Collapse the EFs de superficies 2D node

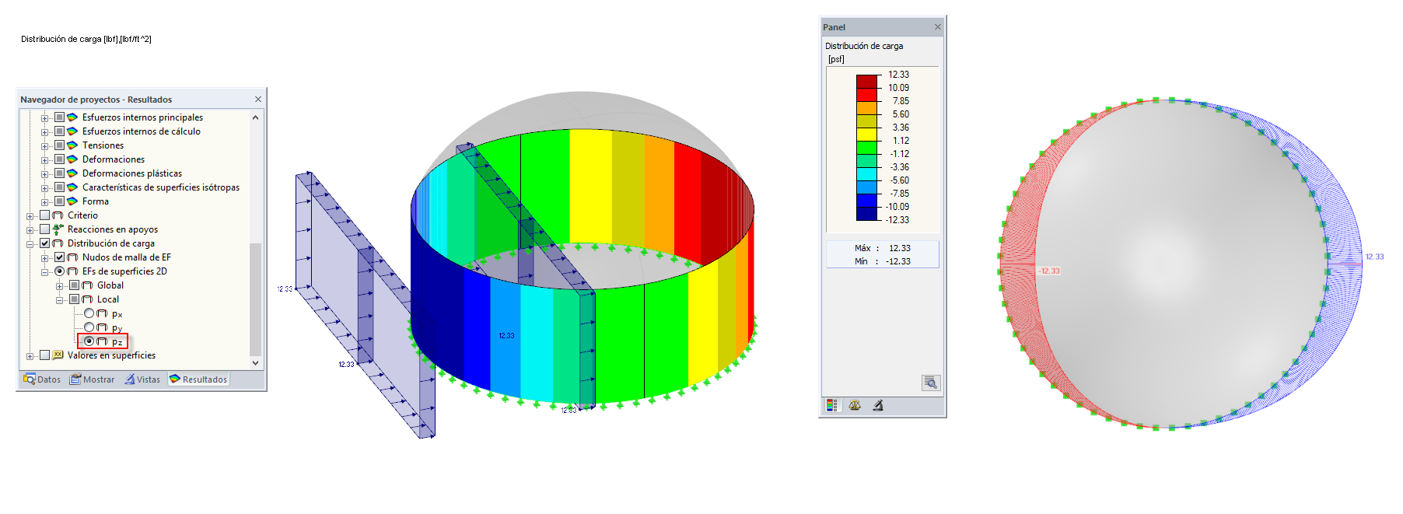44,272
